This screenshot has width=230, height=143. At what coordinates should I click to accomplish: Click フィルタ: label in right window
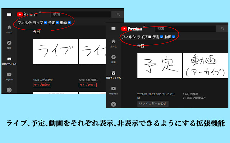click(x=129, y=37)
